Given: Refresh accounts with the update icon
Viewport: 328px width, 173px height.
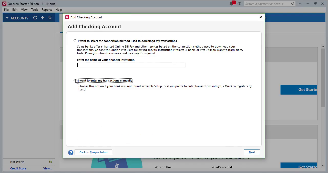Looking at the screenshot, I should (x=35, y=18).
